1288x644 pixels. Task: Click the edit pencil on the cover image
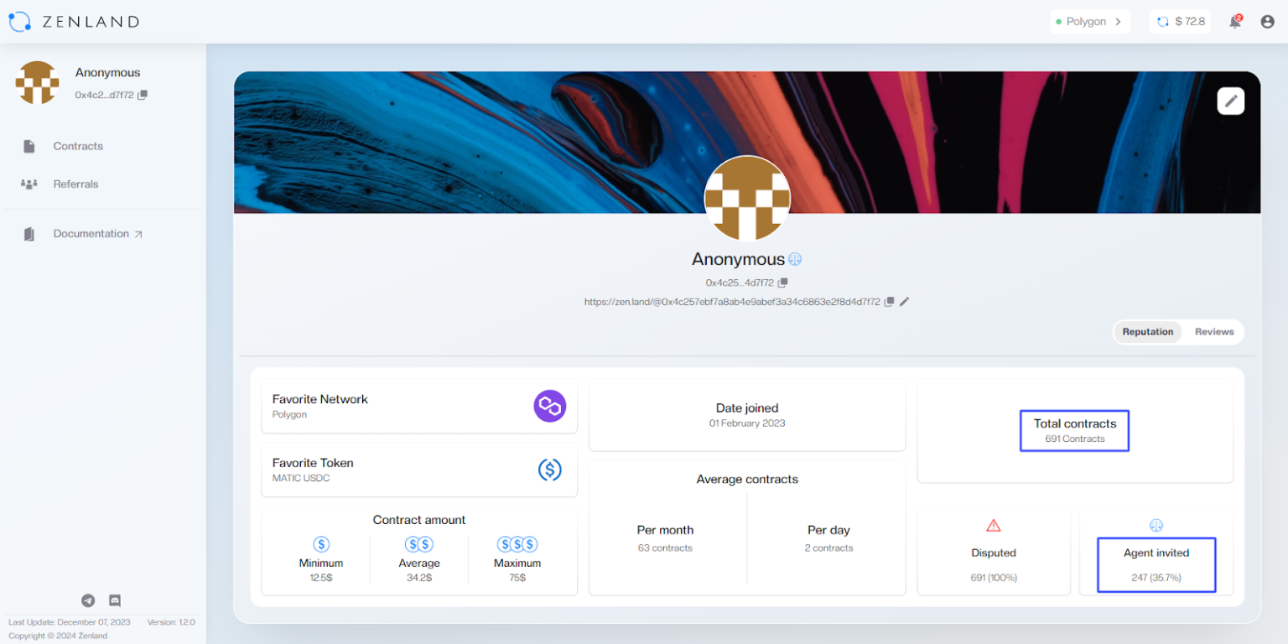1230,100
